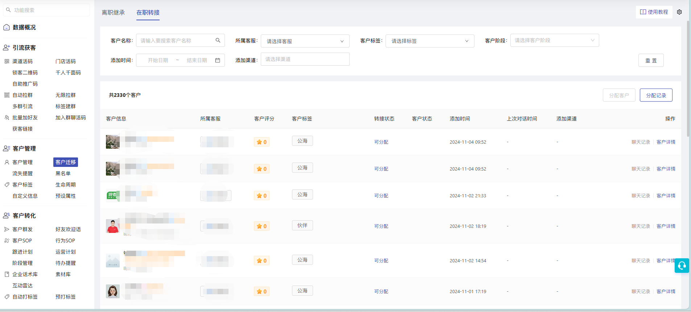
Task: Open 客户标签 sidebar item
Action: (x=22, y=185)
